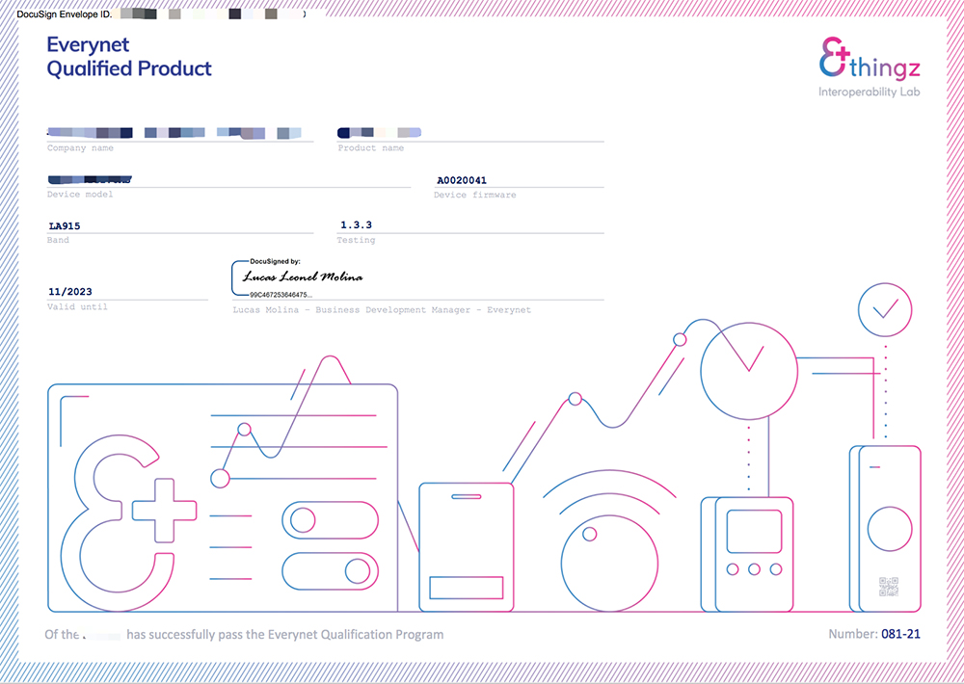Click the tablet device with rectangle slot
Screen dimensions: 964x684
tap(466, 547)
